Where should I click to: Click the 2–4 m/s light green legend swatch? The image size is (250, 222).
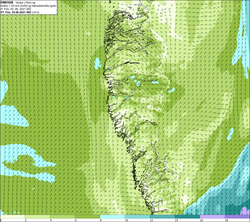coord(37,216)
